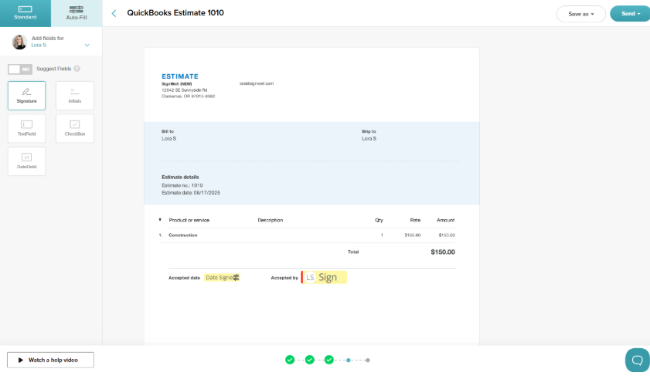Open the Save as dropdown

click(x=580, y=14)
